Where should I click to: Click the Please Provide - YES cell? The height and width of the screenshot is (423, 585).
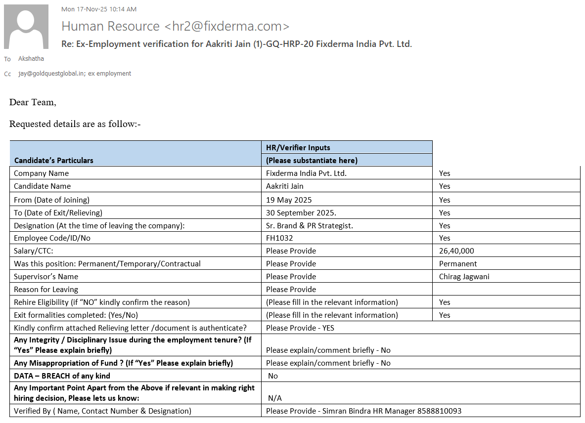[421, 328]
